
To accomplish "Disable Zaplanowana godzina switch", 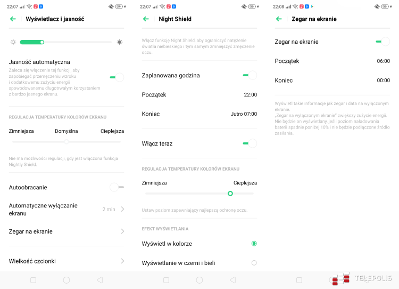I will [x=250, y=75].
